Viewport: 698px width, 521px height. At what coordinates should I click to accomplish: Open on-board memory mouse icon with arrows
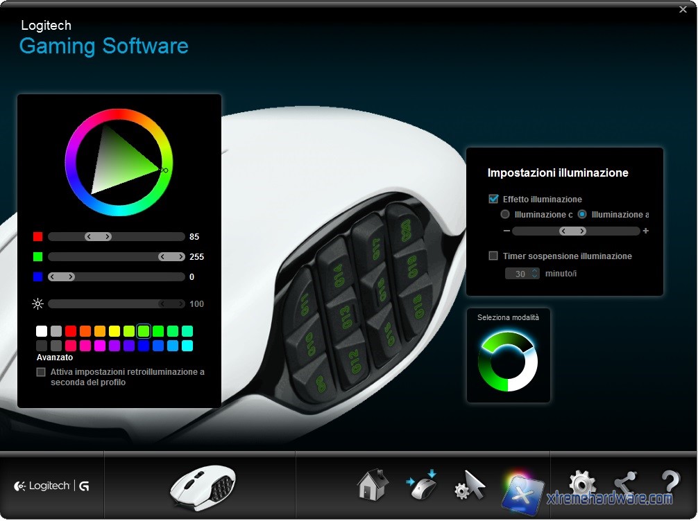(x=421, y=485)
